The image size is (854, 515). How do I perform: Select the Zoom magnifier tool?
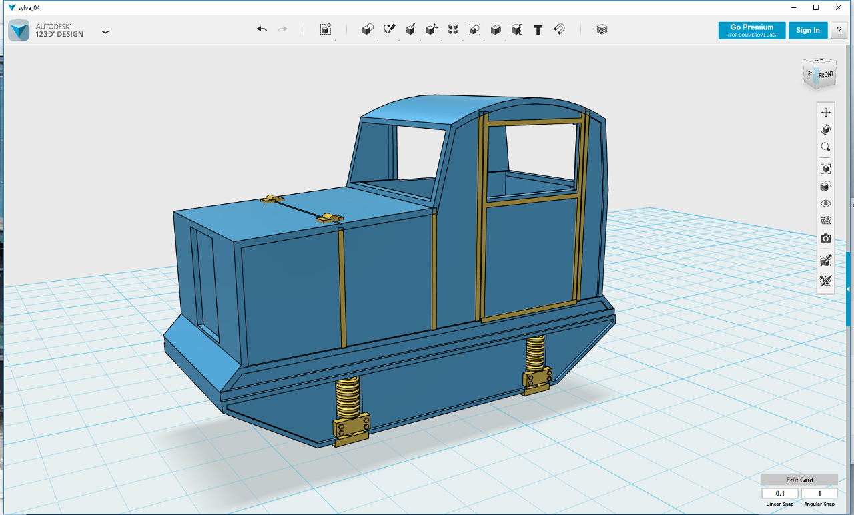(826, 147)
